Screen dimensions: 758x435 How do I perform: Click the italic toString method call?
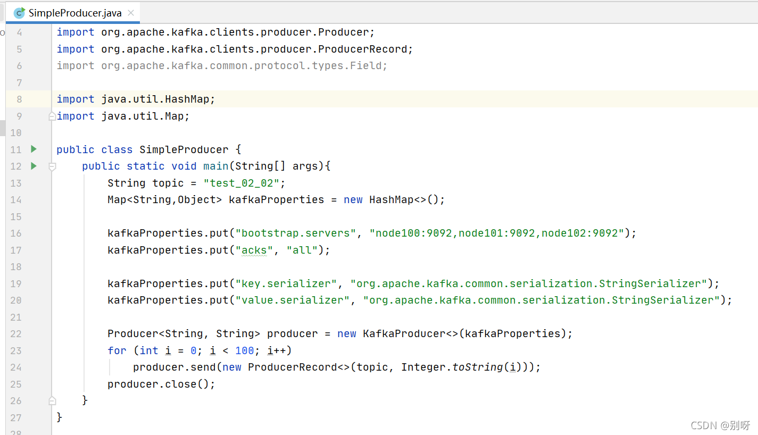pos(477,367)
